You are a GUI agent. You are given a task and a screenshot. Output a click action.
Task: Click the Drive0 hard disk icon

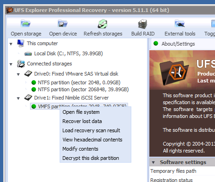click(x=28, y=74)
